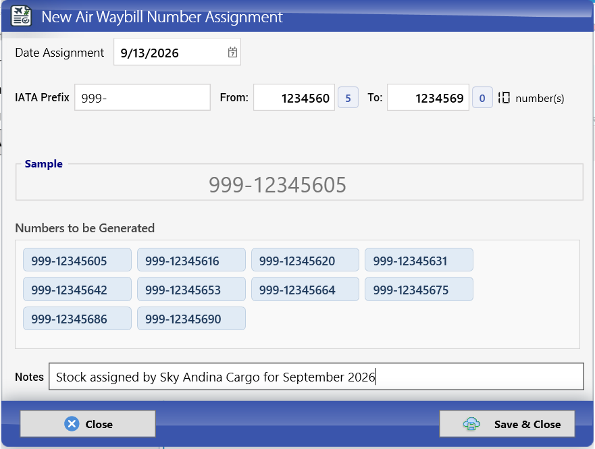Viewport: 595px width, 449px height.
Task: Select generated number 999-12345675 chip
Action: click(419, 289)
